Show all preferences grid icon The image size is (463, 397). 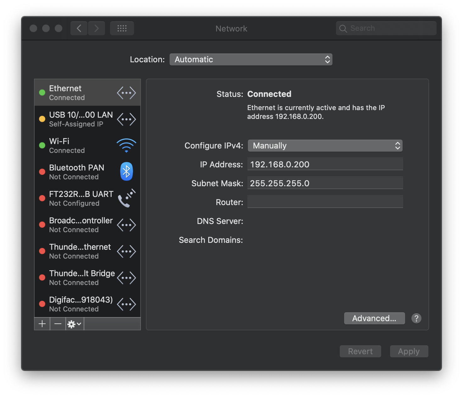coord(122,28)
